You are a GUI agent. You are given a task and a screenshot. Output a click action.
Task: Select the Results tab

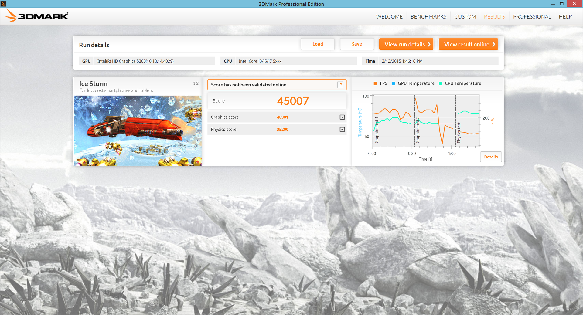click(x=494, y=17)
